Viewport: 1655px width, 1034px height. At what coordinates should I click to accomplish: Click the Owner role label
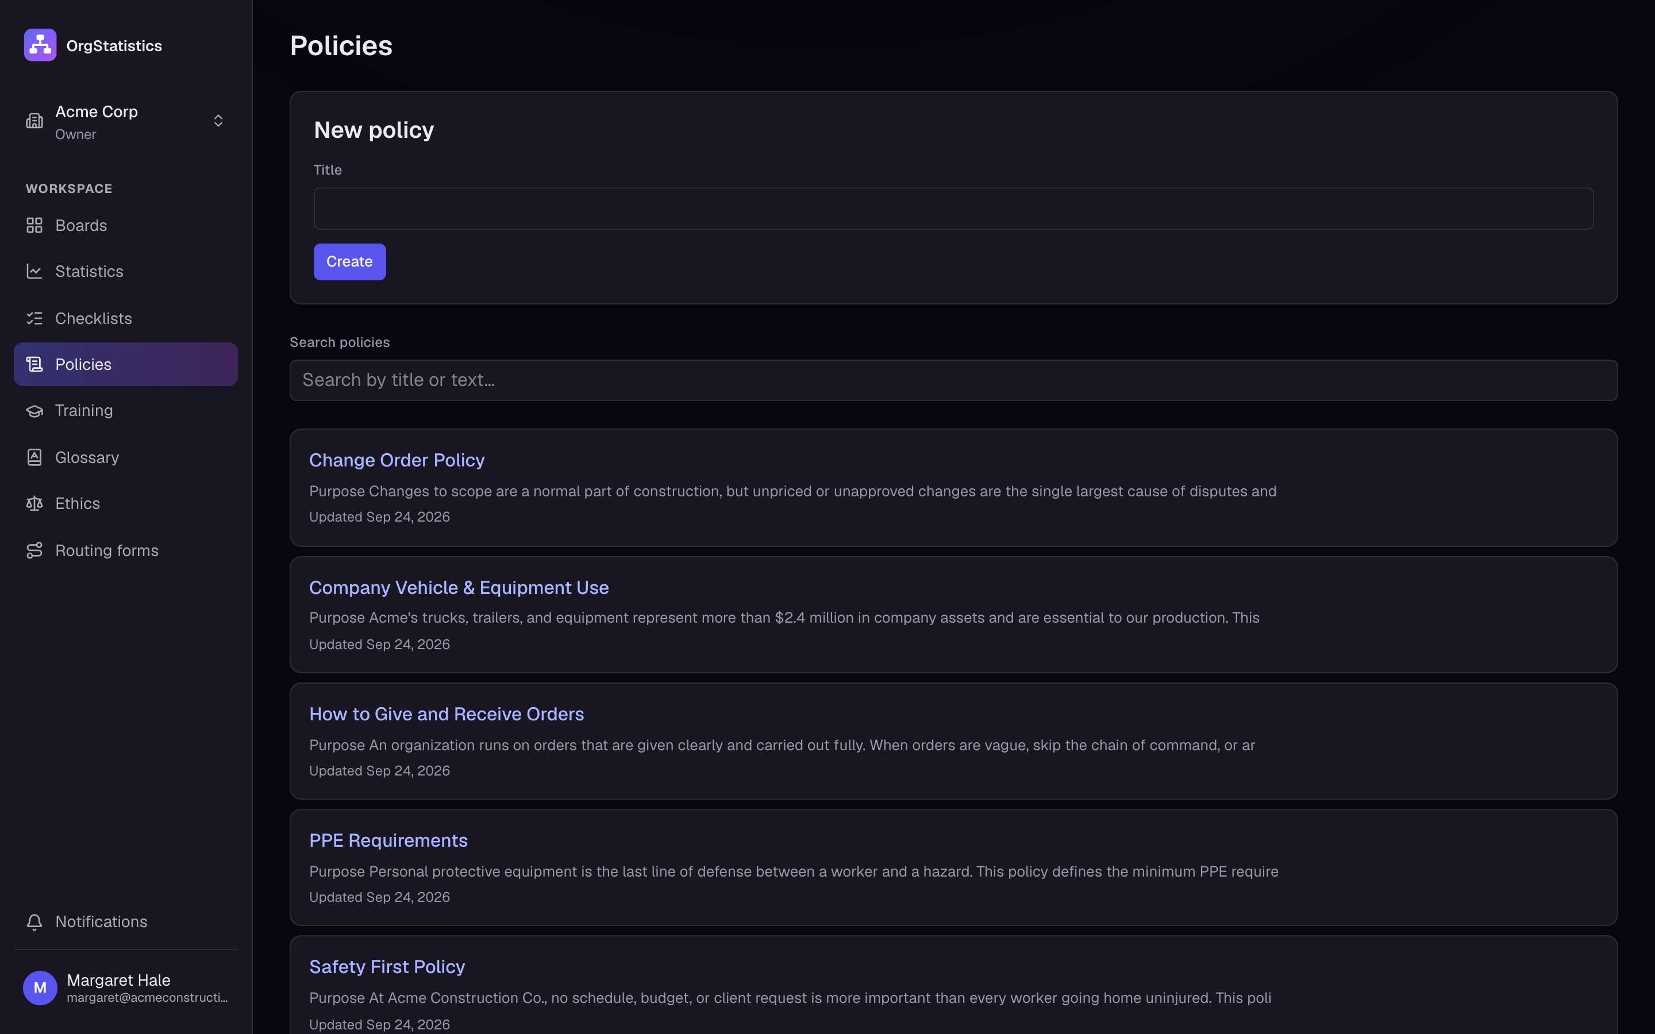point(76,135)
